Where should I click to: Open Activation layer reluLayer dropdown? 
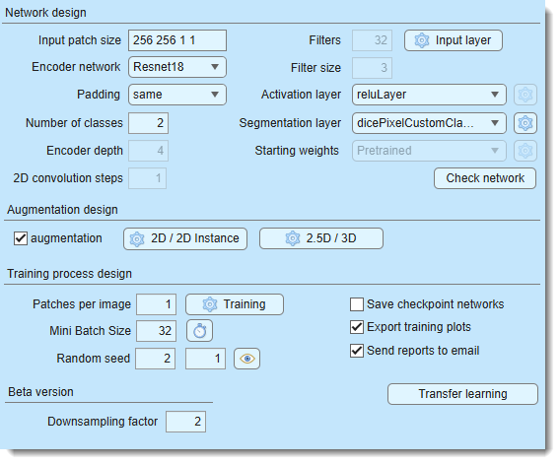pos(429,95)
